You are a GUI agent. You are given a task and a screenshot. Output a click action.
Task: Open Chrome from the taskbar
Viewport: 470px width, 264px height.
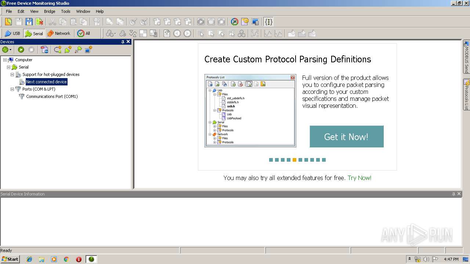pyautogui.click(x=66, y=259)
